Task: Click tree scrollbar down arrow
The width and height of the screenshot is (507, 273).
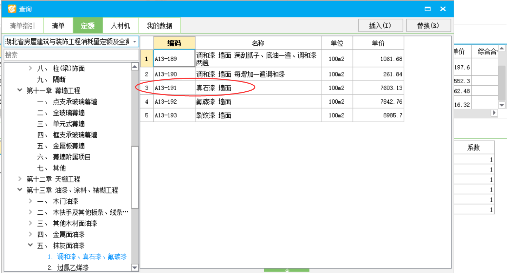Action: click(x=135, y=268)
